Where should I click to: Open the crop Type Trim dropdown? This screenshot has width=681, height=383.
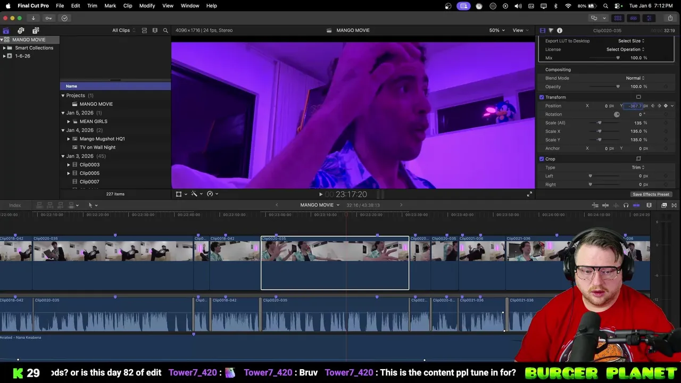pos(638,168)
